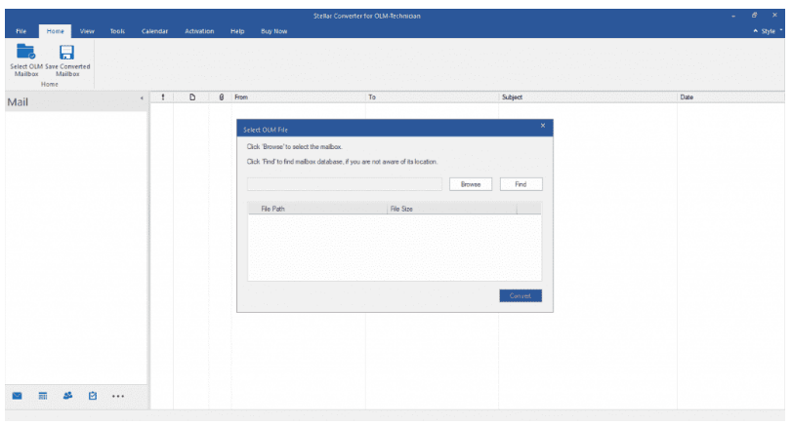Viewport: 792px width, 425px height.
Task: Open the Style dropdown
Action: 771,31
